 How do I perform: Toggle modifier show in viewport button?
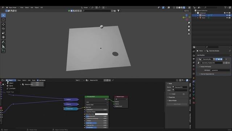(x=219, y=59)
